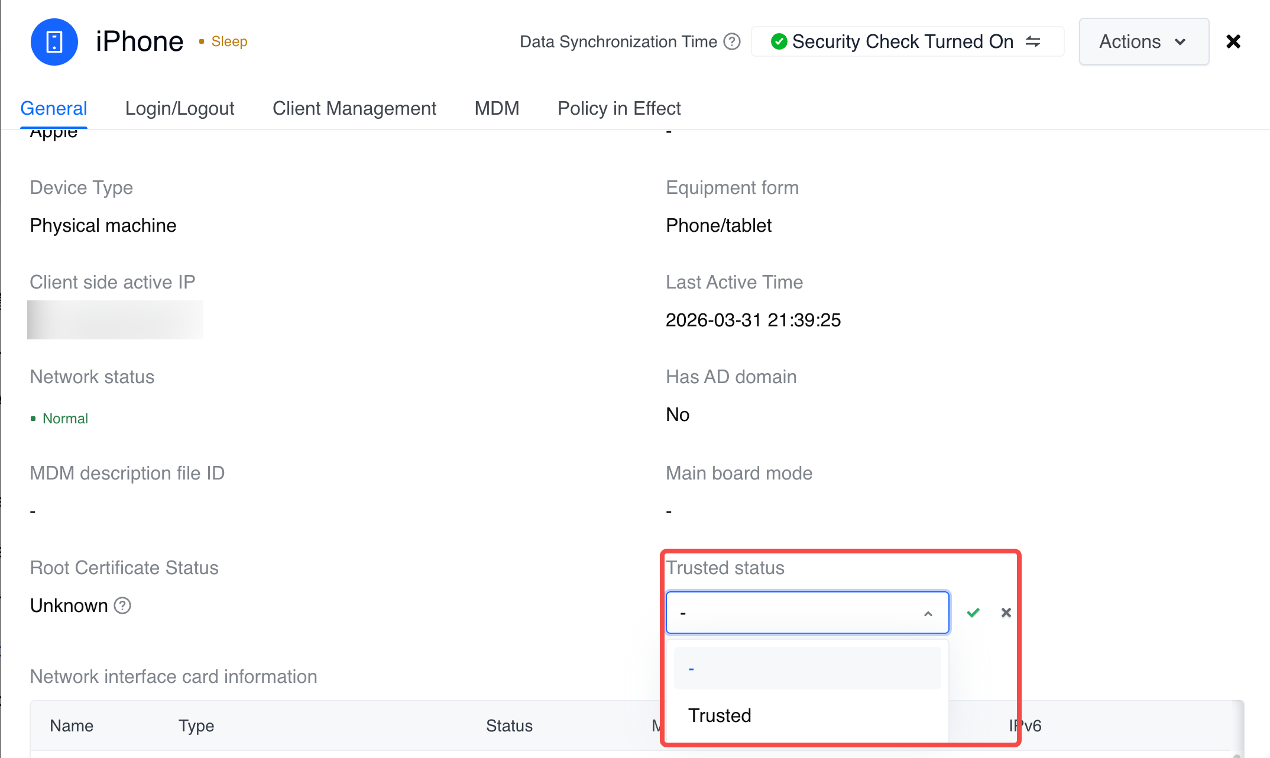Image resolution: width=1270 pixels, height=758 pixels.
Task: Click Security Check Turned On button
Action: pos(902,42)
